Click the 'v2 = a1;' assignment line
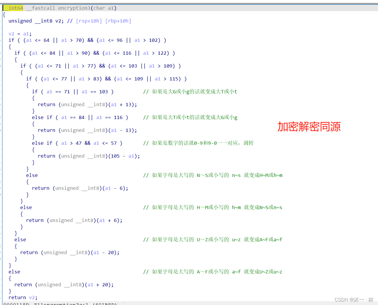Image resolution: width=378 pixels, height=305 pixels. tap(20, 34)
